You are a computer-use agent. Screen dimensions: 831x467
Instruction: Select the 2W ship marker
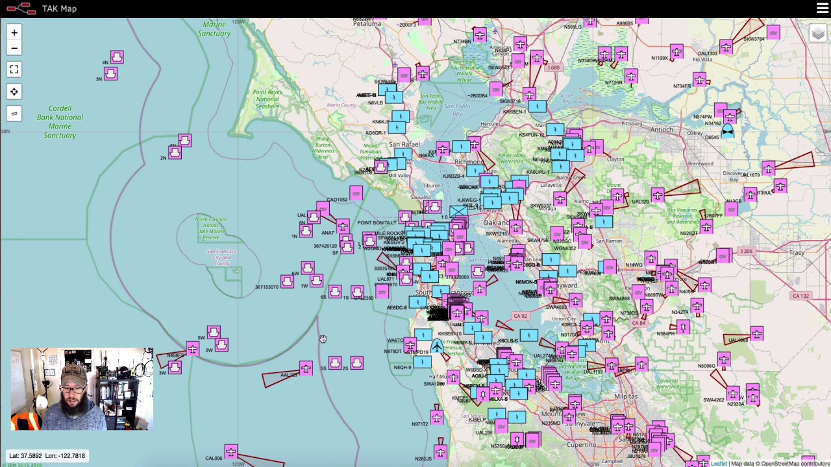click(221, 345)
